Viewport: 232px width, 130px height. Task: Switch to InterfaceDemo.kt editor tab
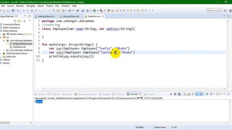tap(46, 16)
